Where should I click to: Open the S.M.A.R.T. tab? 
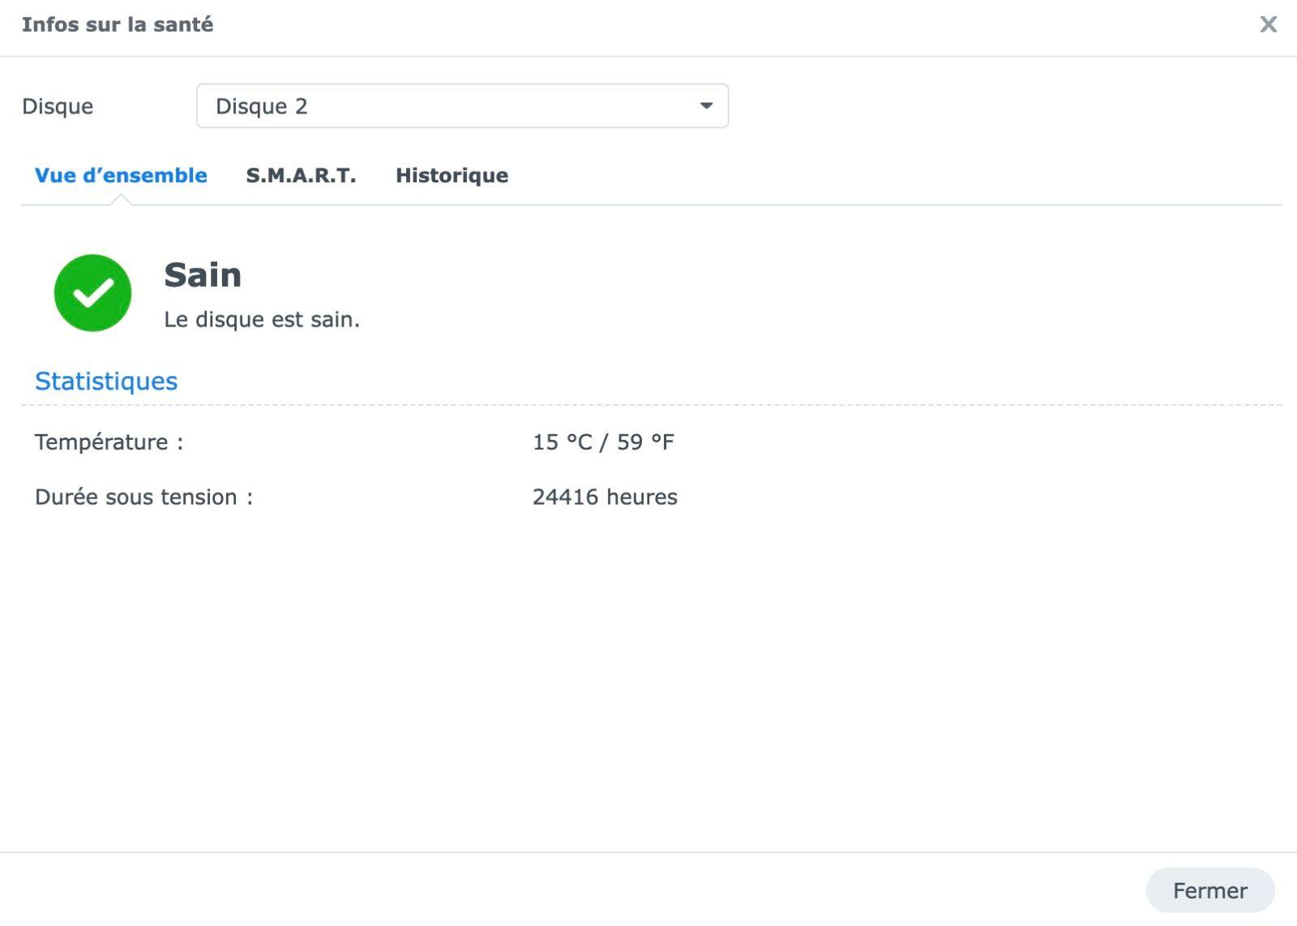pos(301,176)
